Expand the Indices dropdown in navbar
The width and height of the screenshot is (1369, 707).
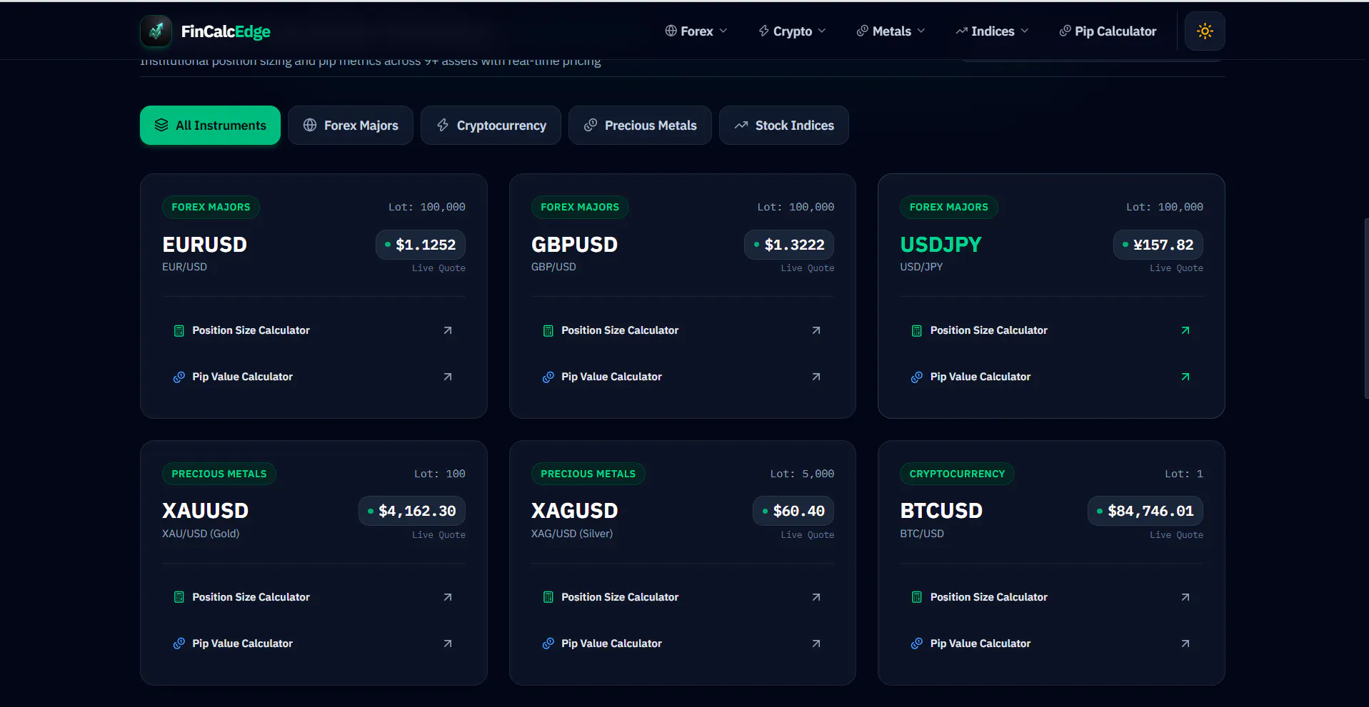(x=992, y=31)
